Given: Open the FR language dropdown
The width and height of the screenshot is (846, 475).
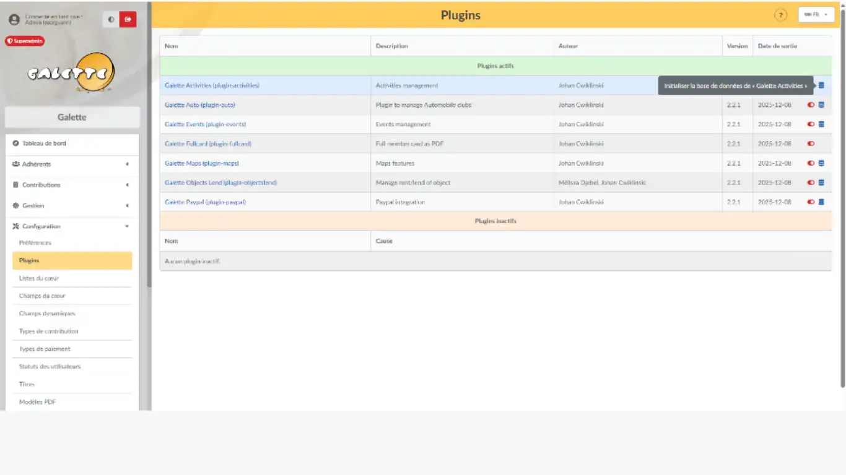Looking at the screenshot, I should (x=816, y=15).
